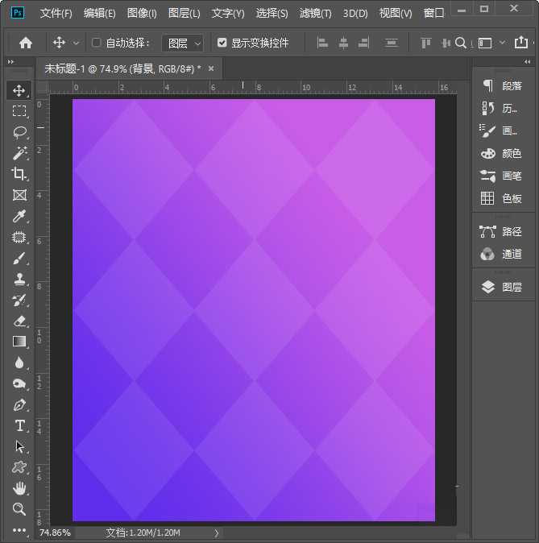The image size is (539, 543).
Task: Activate the Eraser tool
Action: [19, 321]
